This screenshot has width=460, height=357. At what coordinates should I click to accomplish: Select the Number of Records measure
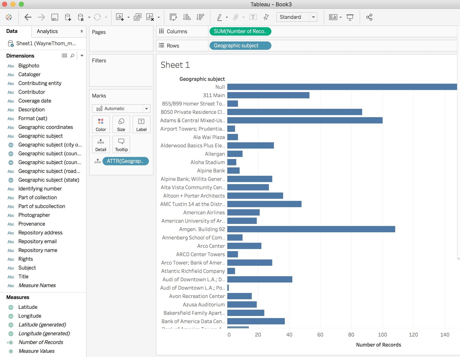(41, 342)
